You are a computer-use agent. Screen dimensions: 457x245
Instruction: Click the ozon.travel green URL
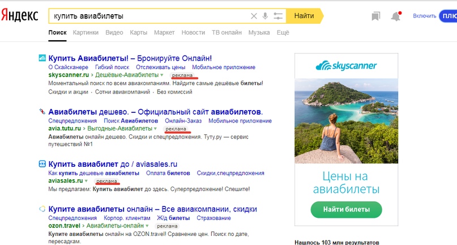pos(64,226)
